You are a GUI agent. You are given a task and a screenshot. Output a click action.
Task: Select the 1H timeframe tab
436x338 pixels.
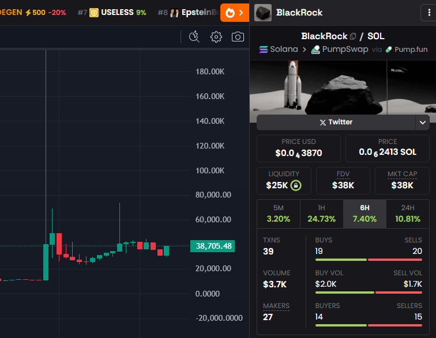pos(321,214)
